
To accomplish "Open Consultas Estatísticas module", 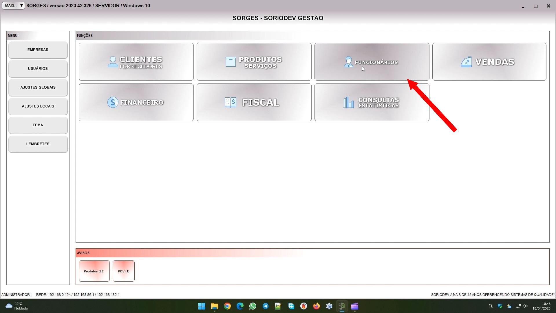I will click(x=372, y=102).
